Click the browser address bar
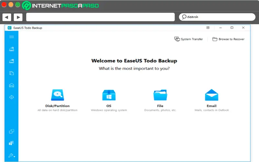This screenshot has width=259, height=162. pyautogui.click(x=100, y=17)
